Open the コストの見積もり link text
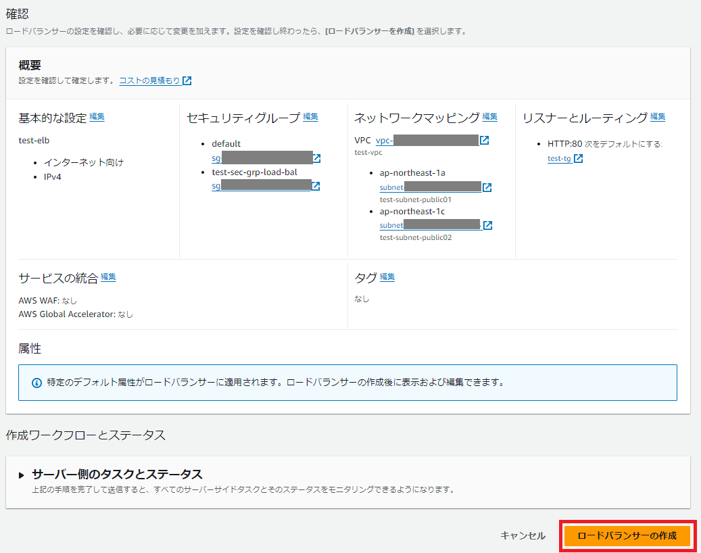 click(x=149, y=81)
